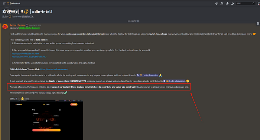Go to second odin-discussion channel mention
The width and height of the screenshot is (260, 140).
[174, 81]
